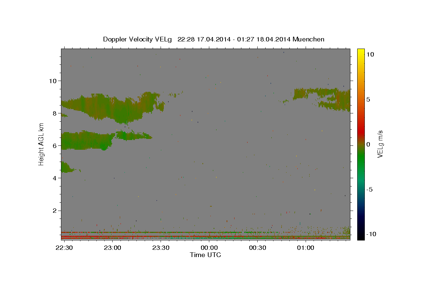Click the height tick label 10
The image size is (433, 288).
click(53, 81)
